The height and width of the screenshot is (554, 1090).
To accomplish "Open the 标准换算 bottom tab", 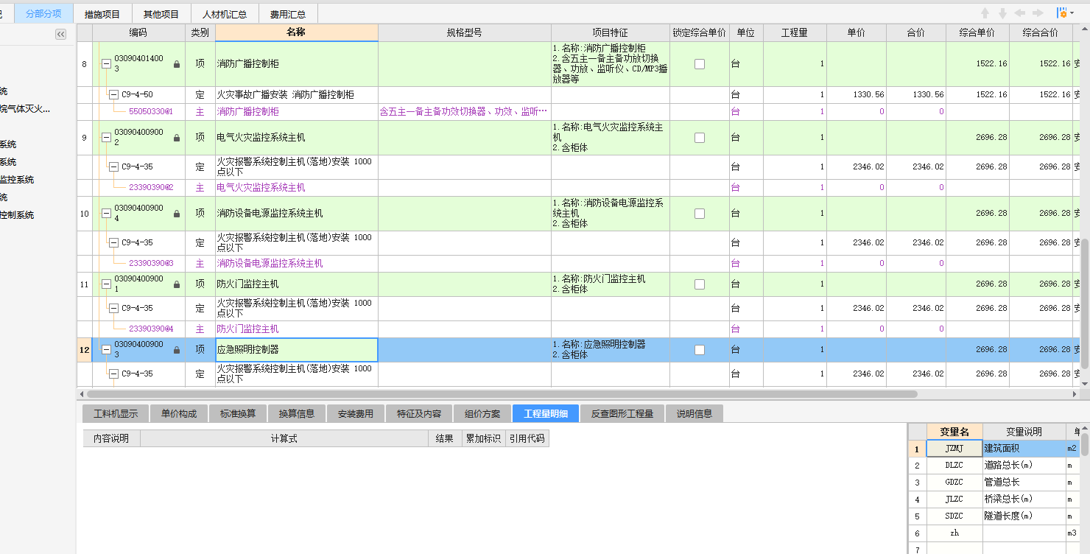I will point(238,413).
